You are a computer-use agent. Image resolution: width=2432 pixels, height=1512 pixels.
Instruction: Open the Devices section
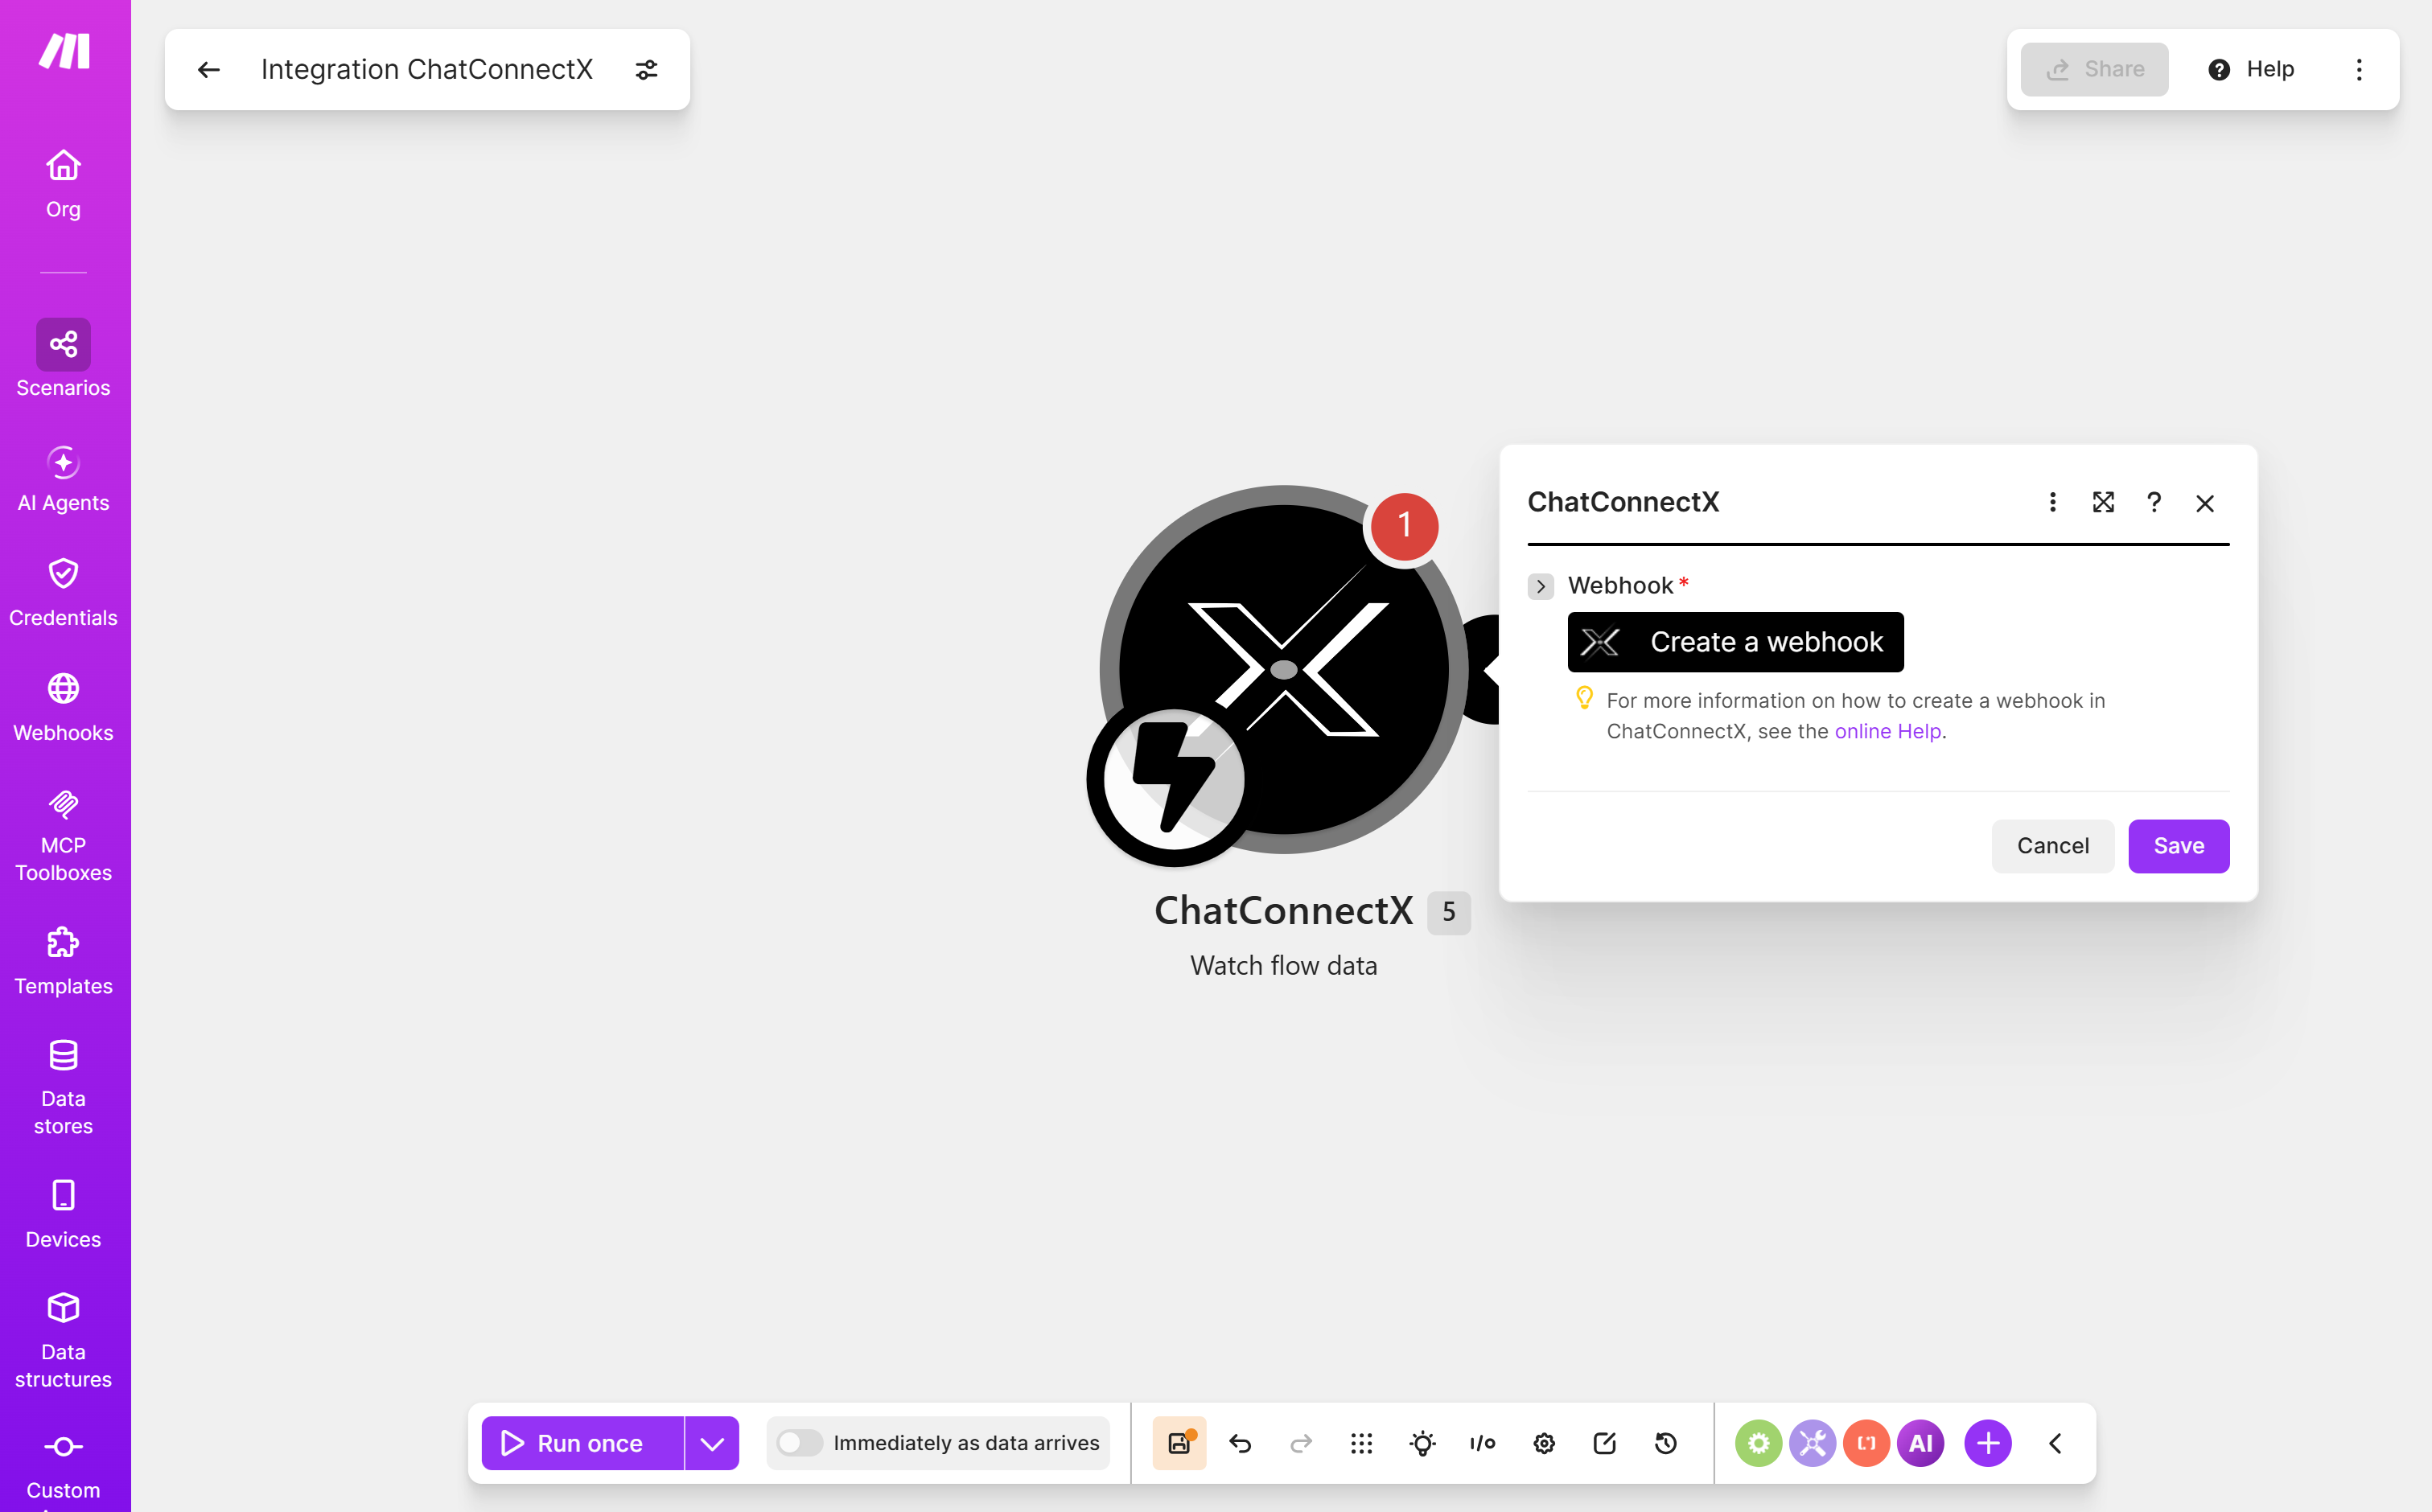[x=63, y=1215]
